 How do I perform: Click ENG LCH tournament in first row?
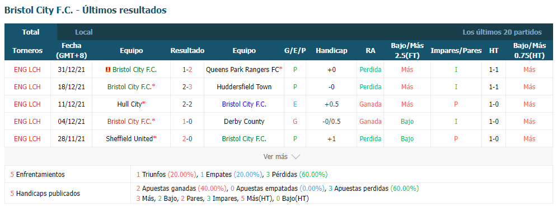pos(27,70)
